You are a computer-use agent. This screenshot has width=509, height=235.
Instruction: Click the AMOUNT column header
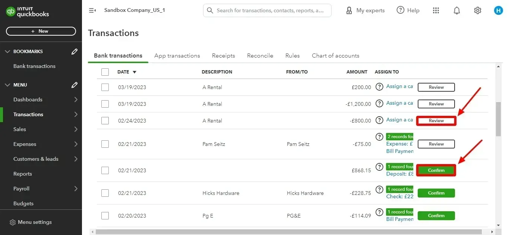(357, 72)
